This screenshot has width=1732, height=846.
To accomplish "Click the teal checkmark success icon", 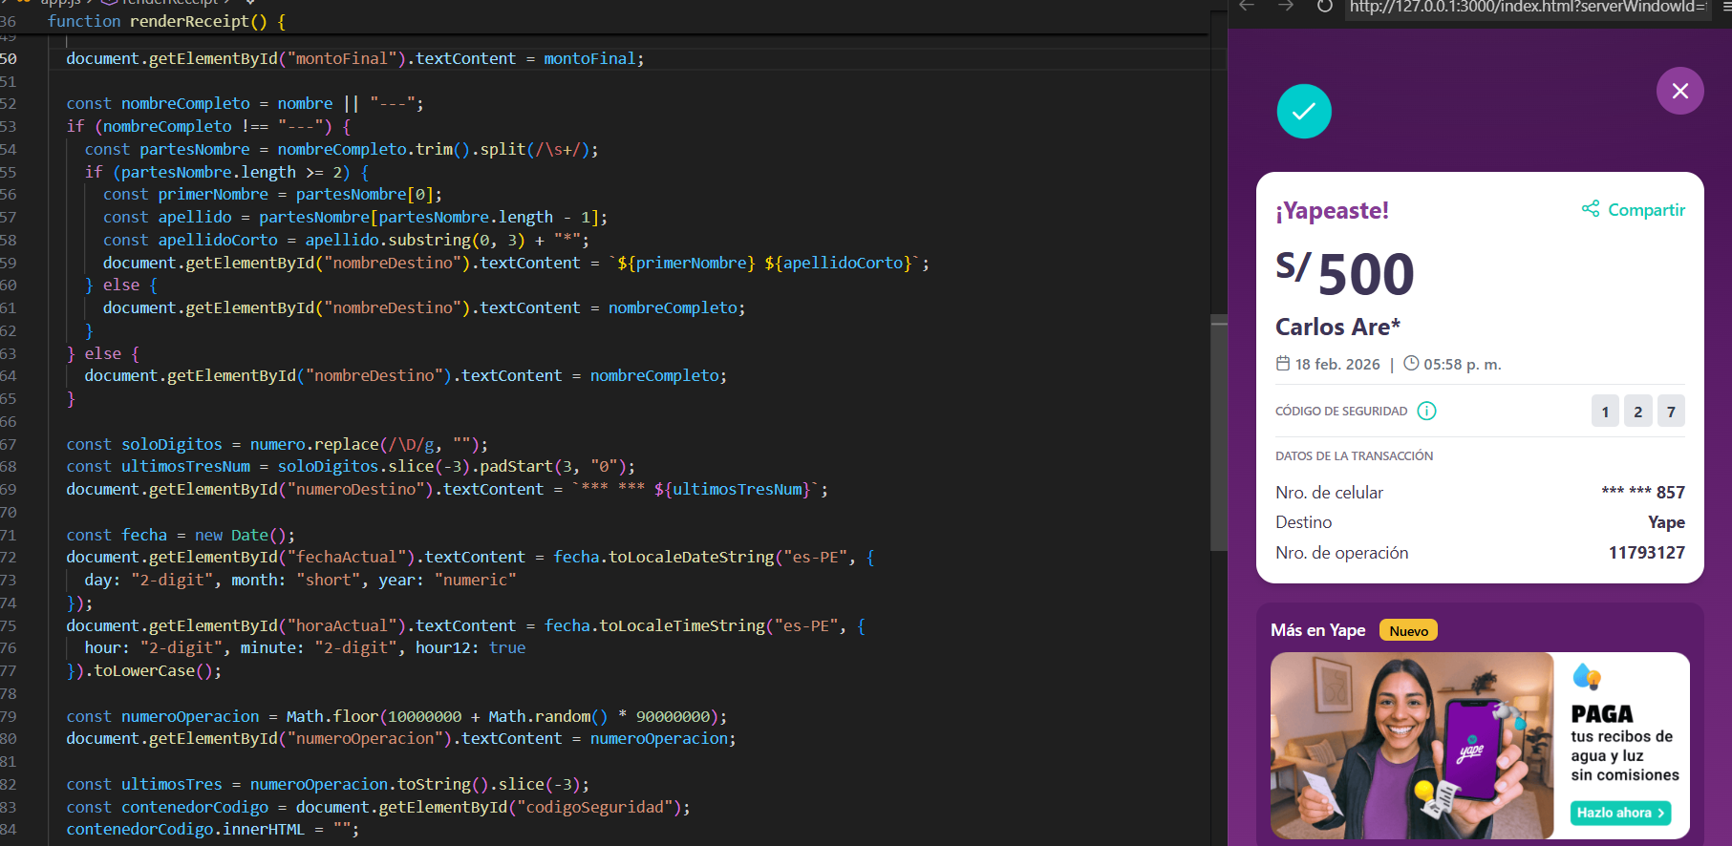I will tap(1303, 112).
